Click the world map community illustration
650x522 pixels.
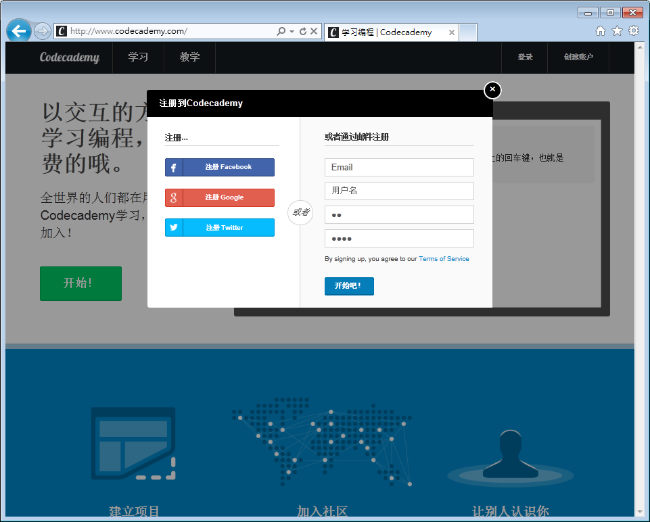[x=322, y=442]
